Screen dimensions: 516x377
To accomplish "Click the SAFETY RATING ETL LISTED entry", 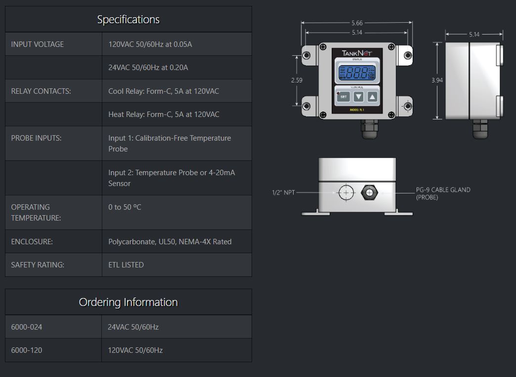I will pyautogui.click(x=126, y=264).
